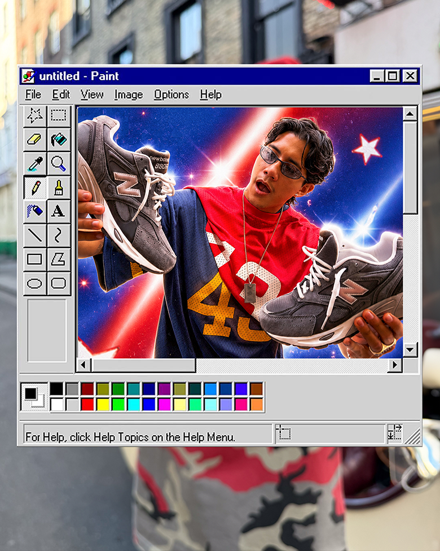This screenshot has width=440, height=551.
Task: Choose the straight Line tool
Action: tap(35, 235)
